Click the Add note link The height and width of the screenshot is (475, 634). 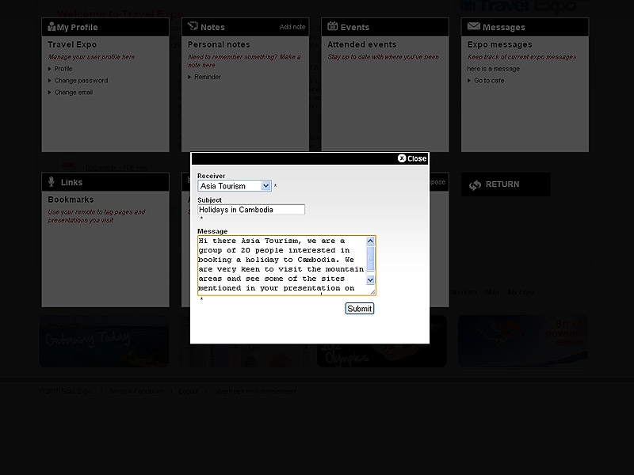coord(292,27)
